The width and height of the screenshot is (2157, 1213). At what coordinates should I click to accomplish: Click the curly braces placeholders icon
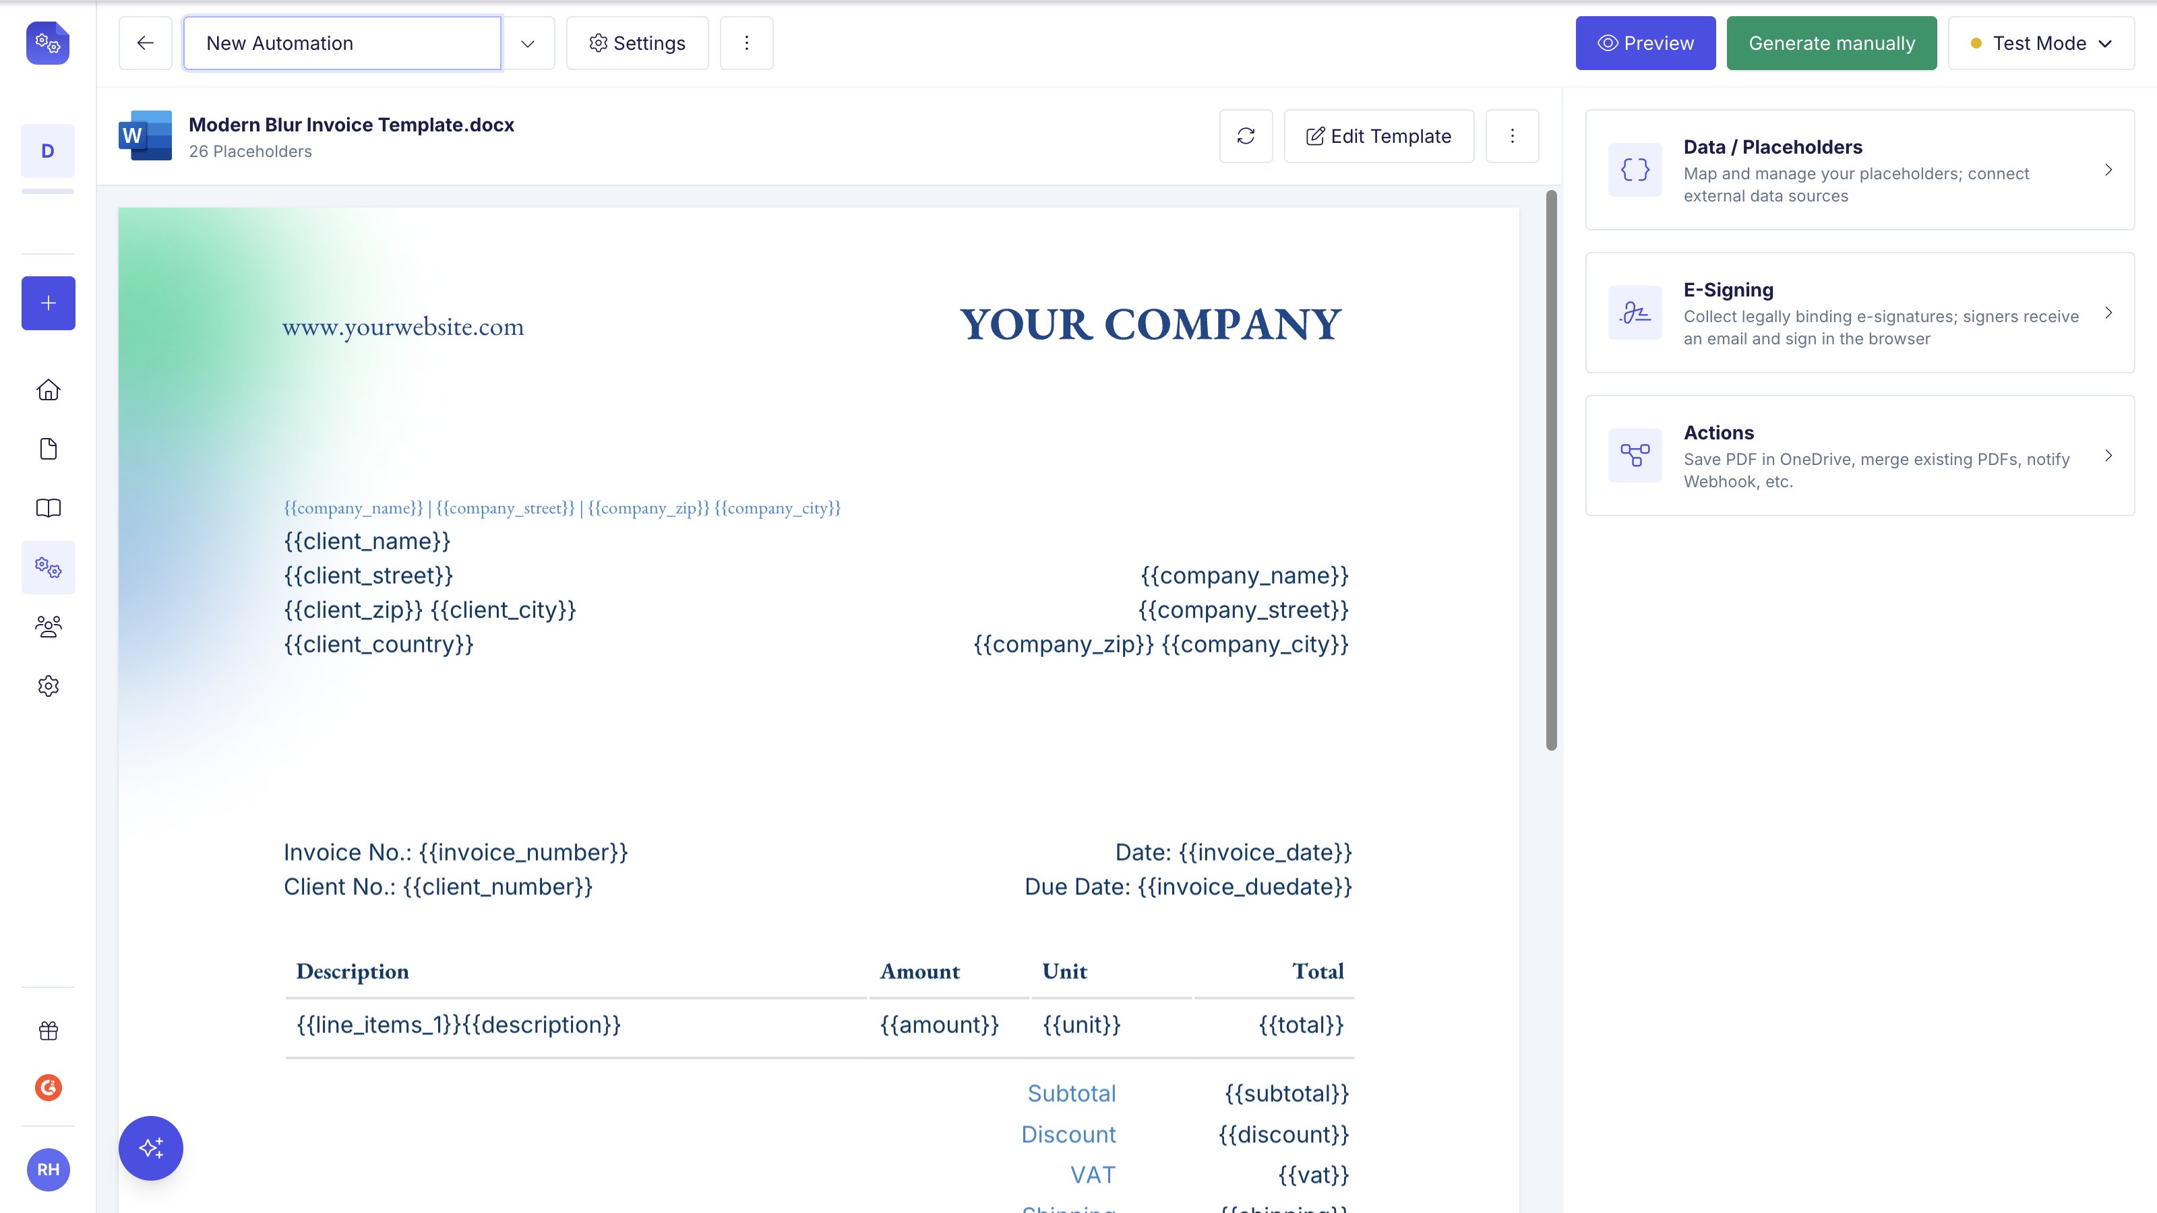point(1635,170)
